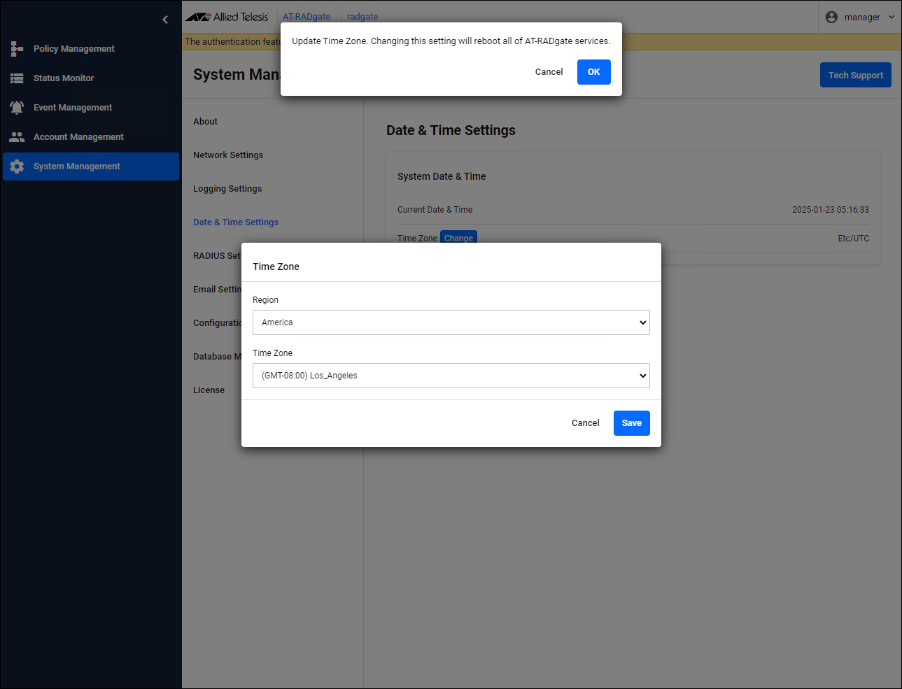Open the Tech Support button
This screenshot has height=689, width=902.
coord(855,76)
